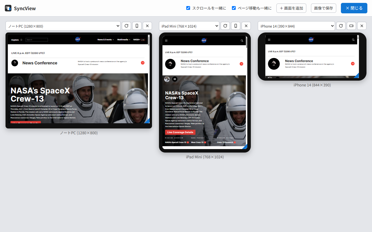
Task: Click the ＋画面を追加 button
Action: [x=291, y=8]
